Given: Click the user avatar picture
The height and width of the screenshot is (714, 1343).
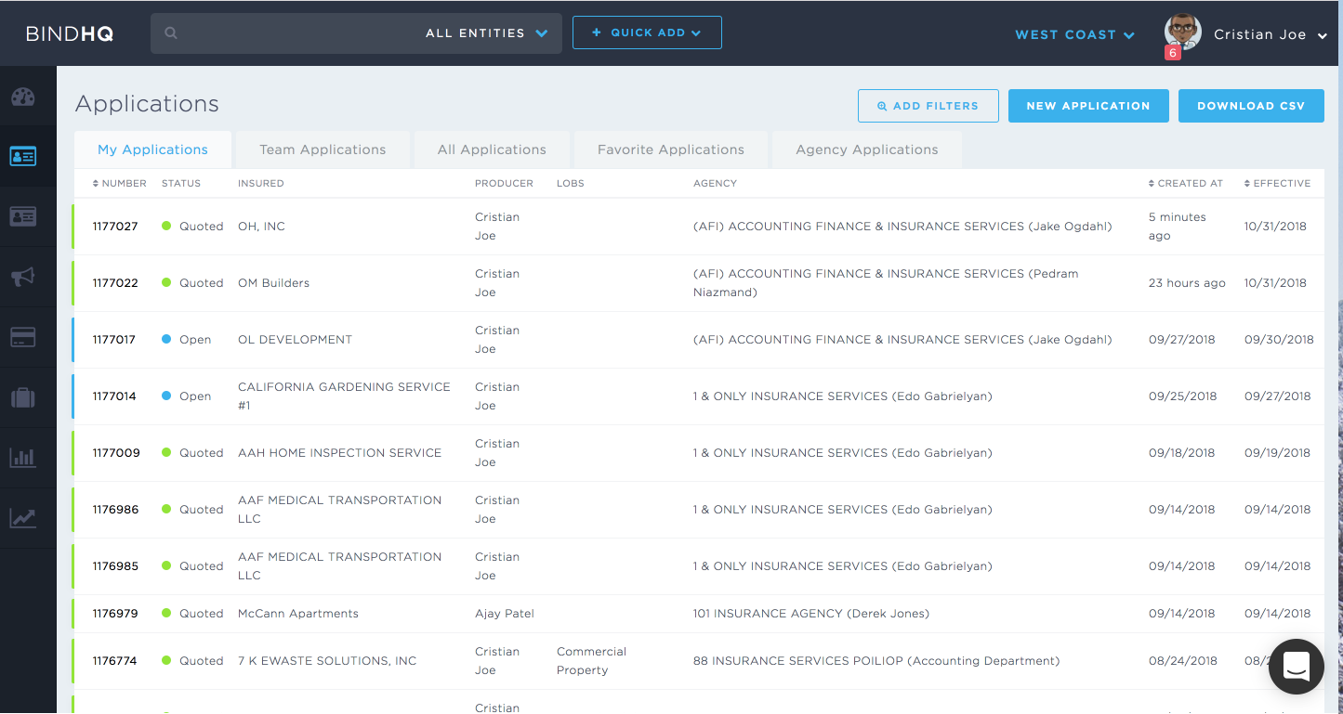Looking at the screenshot, I should pos(1182,32).
